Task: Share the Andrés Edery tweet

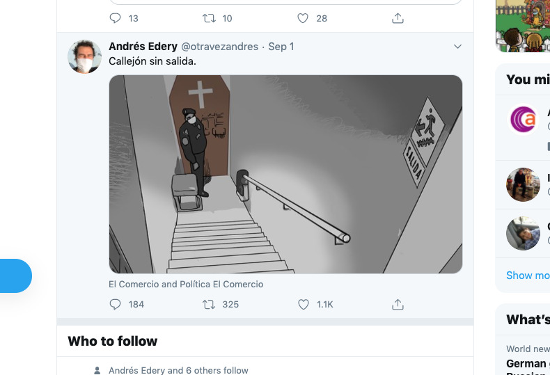Action: coord(398,304)
